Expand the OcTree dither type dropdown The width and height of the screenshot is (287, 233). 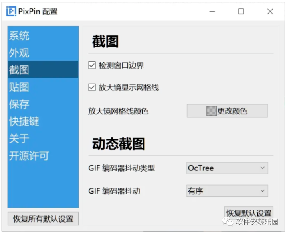click(x=227, y=168)
